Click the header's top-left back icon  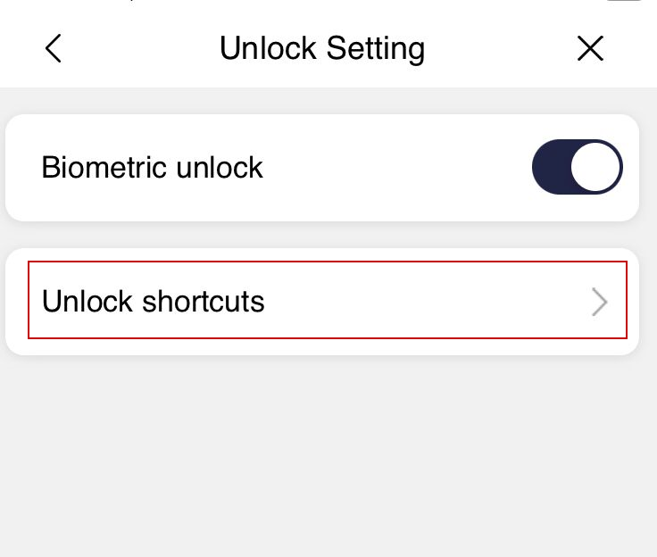coord(54,48)
